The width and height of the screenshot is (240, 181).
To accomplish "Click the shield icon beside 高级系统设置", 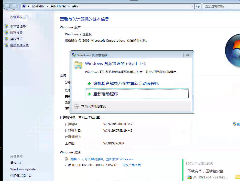I will click(x=6, y=46).
